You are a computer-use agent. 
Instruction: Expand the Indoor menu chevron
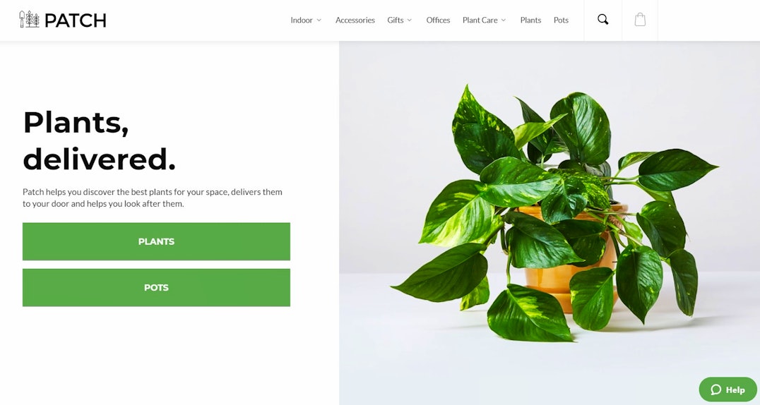click(319, 20)
